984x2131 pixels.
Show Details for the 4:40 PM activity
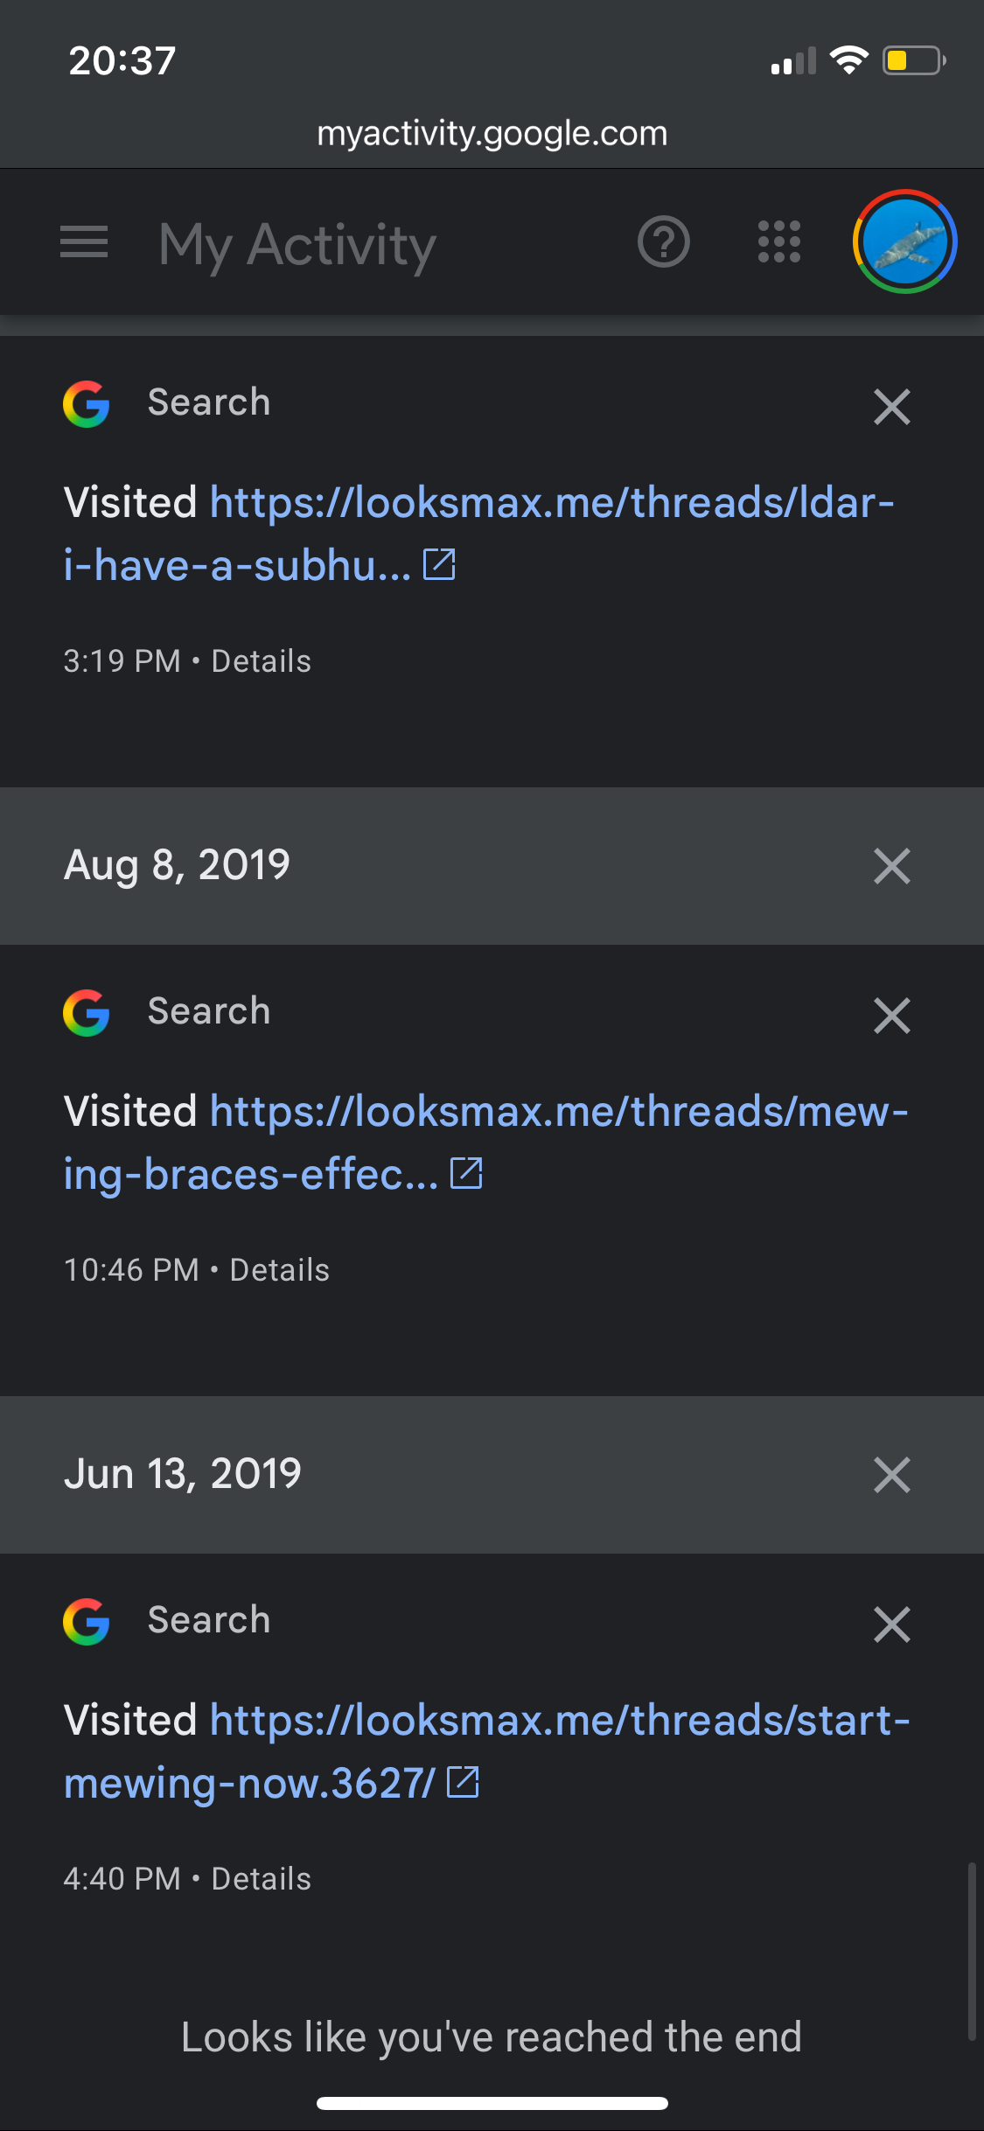261,1879
